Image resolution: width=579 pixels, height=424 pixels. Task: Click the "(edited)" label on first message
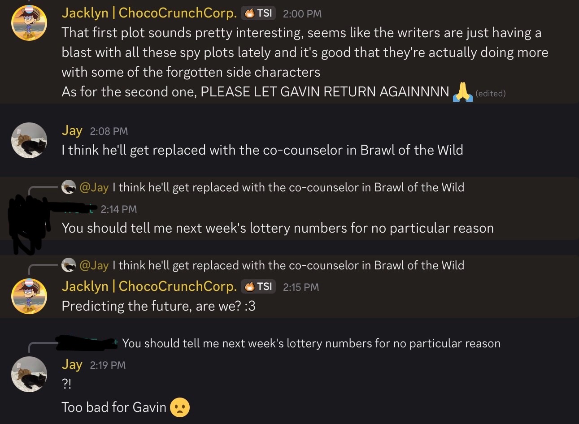490,93
